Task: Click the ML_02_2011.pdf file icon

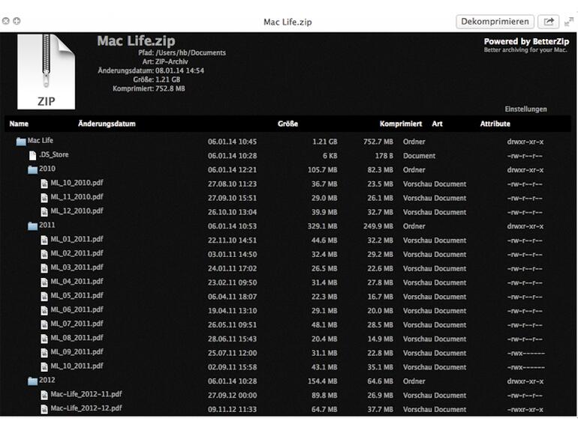Action: (44, 254)
